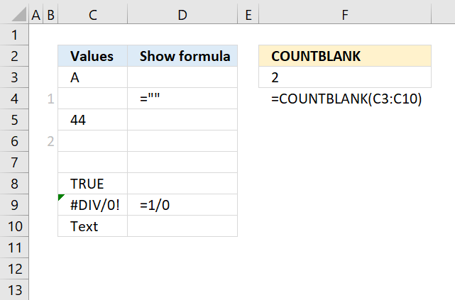Select the COUNTBLANK result cell showing 2
455x300 pixels.
pos(345,78)
